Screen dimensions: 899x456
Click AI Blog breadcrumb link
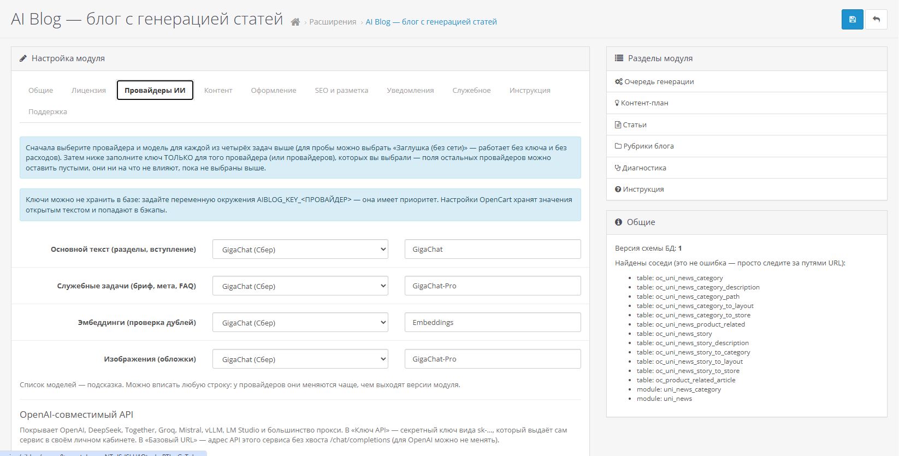pyautogui.click(x=431, y=22)
